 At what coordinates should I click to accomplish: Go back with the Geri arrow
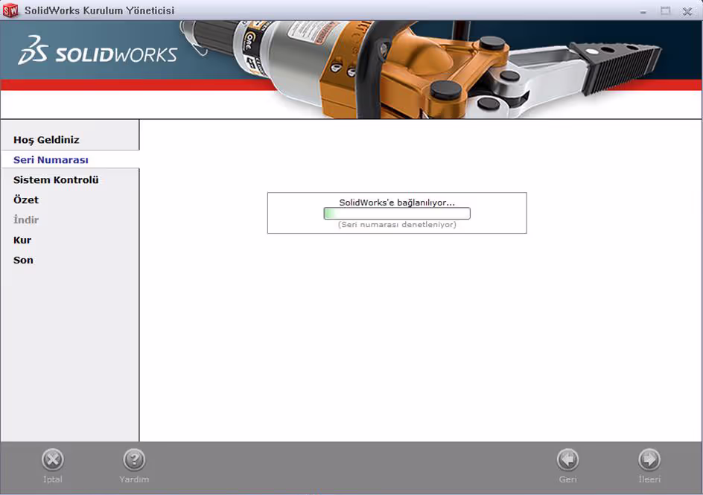coord(568,459)
